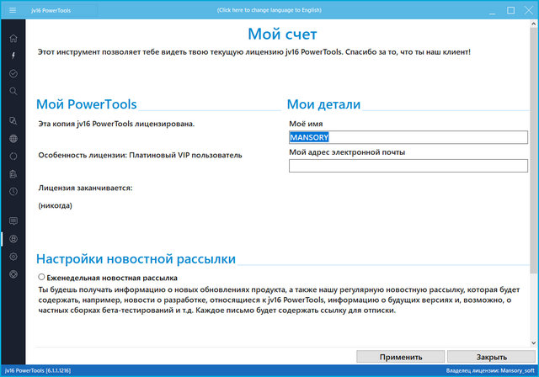The height and width of the screenshot is (377, 539).
Task: Focus the email address input field
Action: click(x=408, y=166)
